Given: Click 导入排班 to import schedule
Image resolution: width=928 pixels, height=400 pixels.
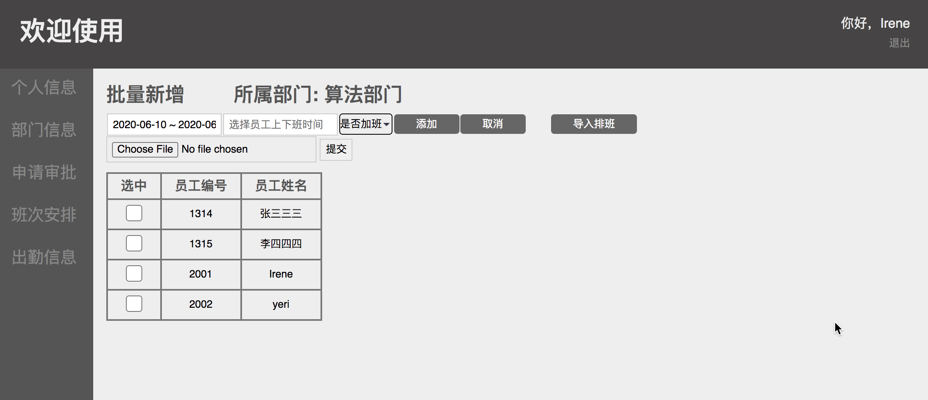Looking at the screenshot, I should coord(594,124).
